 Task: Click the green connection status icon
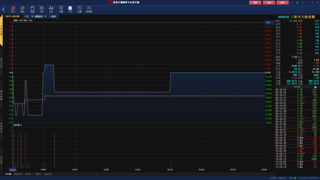click(295, 178)
